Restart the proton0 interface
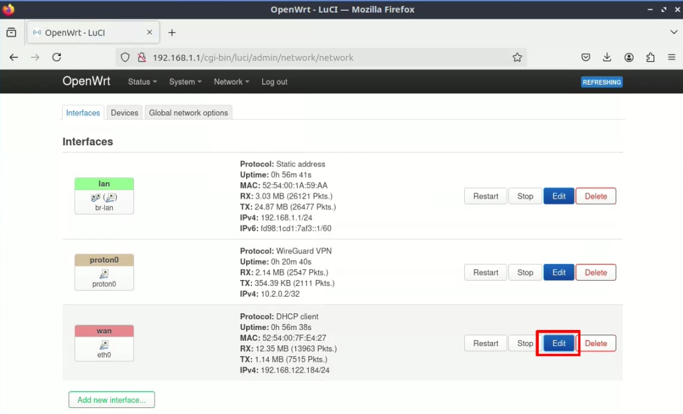This screenshot has height=414, width=683. [486, 273]
